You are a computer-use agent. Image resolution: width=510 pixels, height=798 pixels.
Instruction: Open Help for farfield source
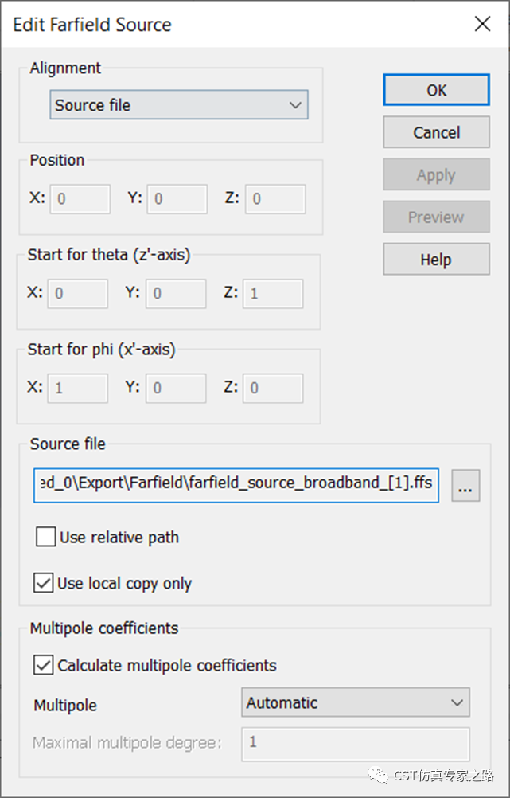tap(436, 260)
